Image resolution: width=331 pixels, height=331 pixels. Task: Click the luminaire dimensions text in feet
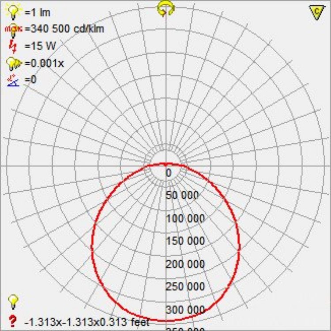(x=87, y=321)
